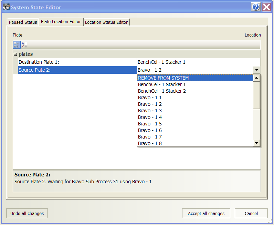Click the System State Editor title icon

pos(6,7)
